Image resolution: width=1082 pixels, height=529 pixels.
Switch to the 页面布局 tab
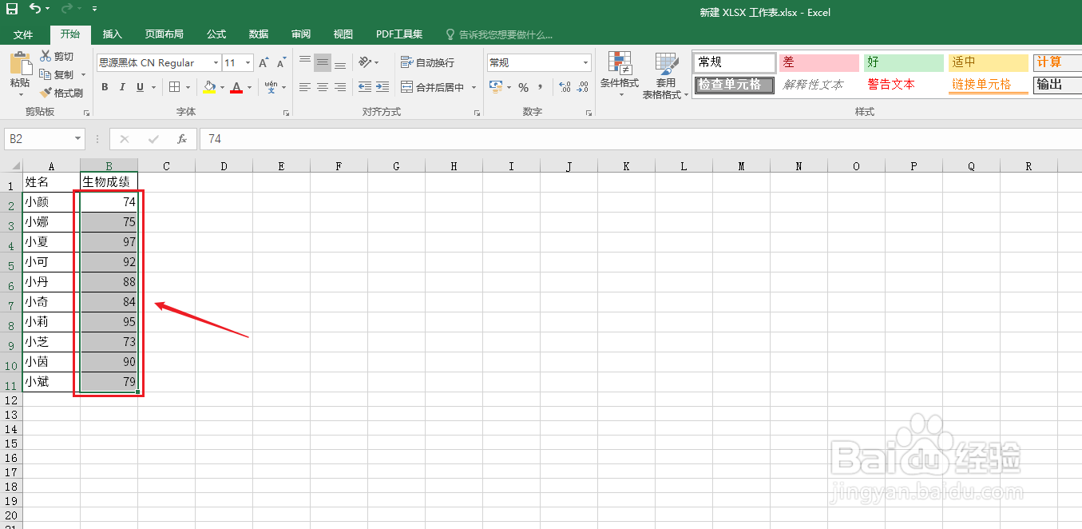[164, 34]
